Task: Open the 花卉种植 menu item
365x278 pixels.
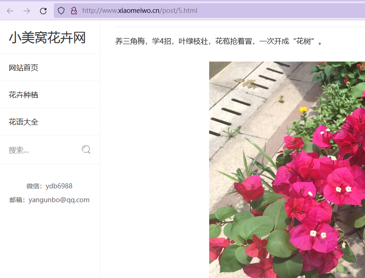Action: click(23, 95)
